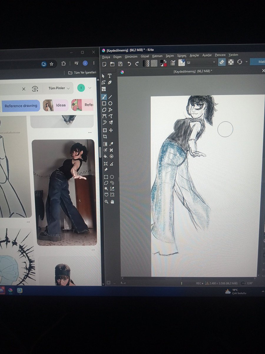Select the Magnetic Selection tool
Viewport: 265px width, 354px height.
(112, 195)
